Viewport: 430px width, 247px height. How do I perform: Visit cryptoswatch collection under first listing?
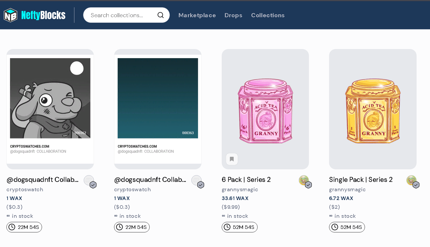tap(25, 189)
